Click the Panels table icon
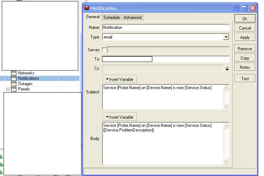 (x=14, y=89)
